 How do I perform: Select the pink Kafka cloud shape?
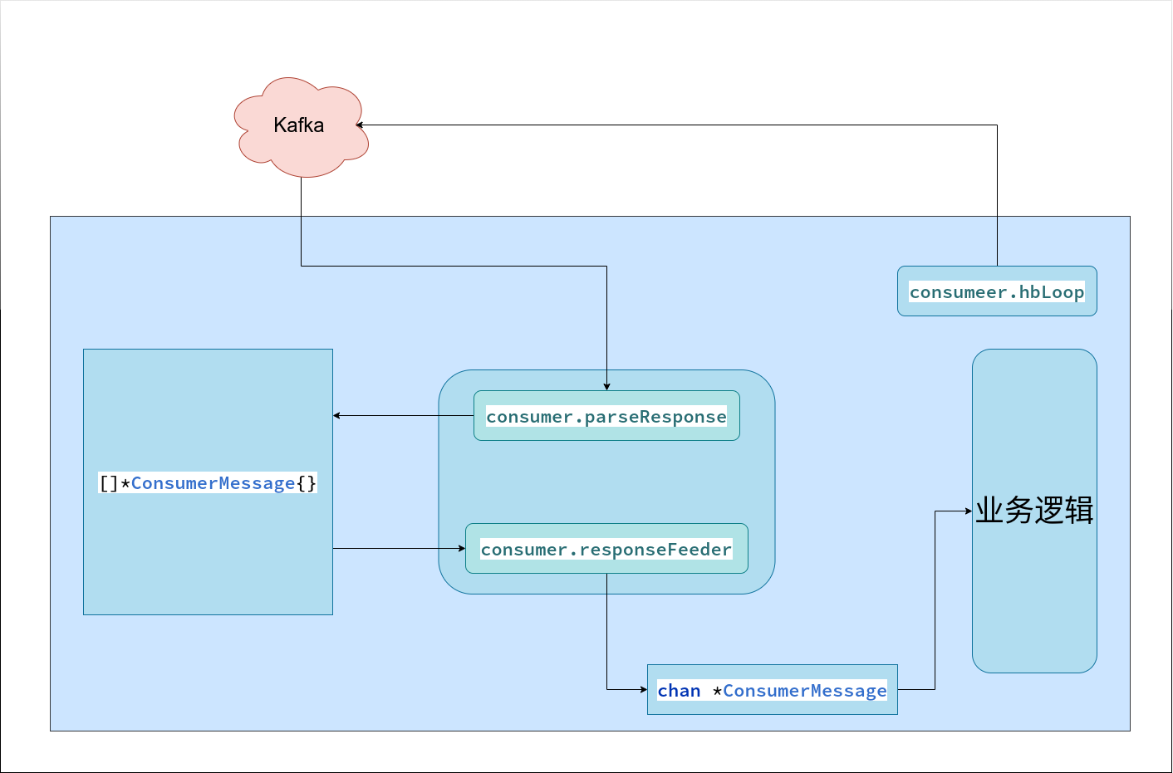301,127
